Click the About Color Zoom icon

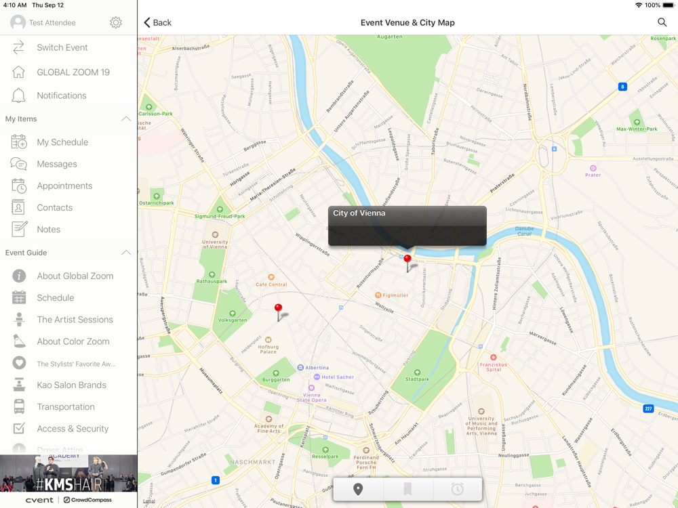click(x=19, y=341)
